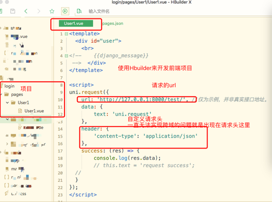Click the {{django_message}} comment text

click(x=121, y=55)
